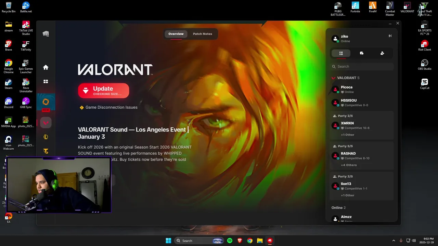Open the Battle.net desktop shortcut
Image resolution: width=438 pixels, height=246 pixels.
click(26, 7)
